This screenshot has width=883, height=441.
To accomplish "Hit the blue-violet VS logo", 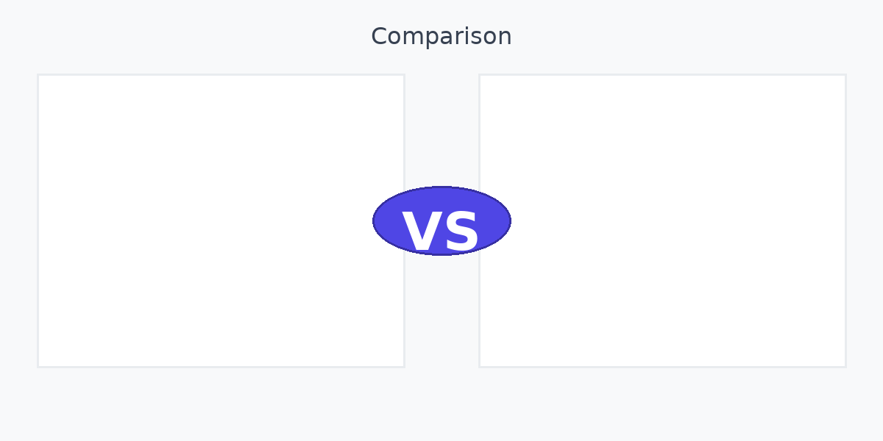I will click(441, 220).
